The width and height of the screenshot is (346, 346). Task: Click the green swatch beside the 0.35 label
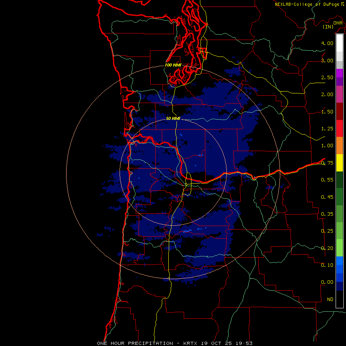coord(339,214)
